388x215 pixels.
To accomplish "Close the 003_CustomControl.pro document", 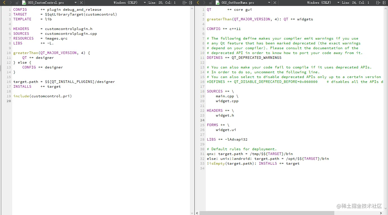I will (81, 3).
